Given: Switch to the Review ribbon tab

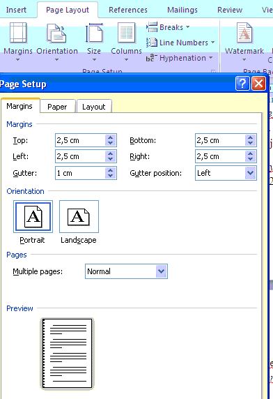Looking at the screenshot, I should pos(230,10).
